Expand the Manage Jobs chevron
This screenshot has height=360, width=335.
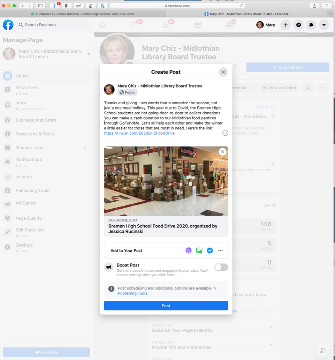point(85,148)
